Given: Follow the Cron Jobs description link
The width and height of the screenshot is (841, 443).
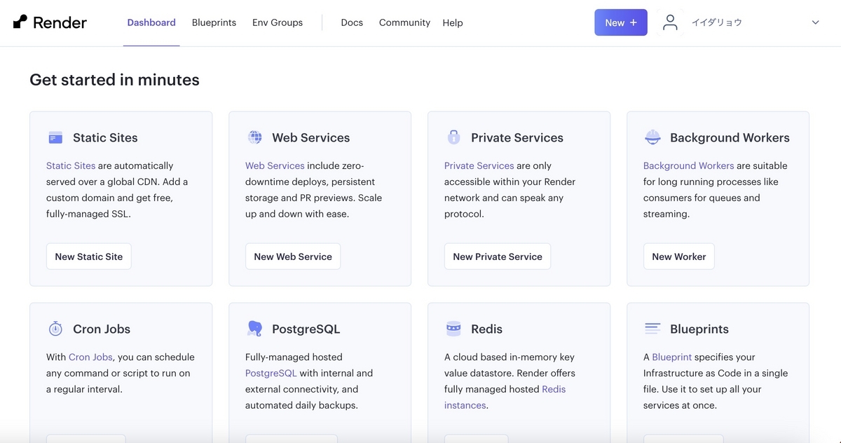Looking at the screenshot, I should point(90,357).
